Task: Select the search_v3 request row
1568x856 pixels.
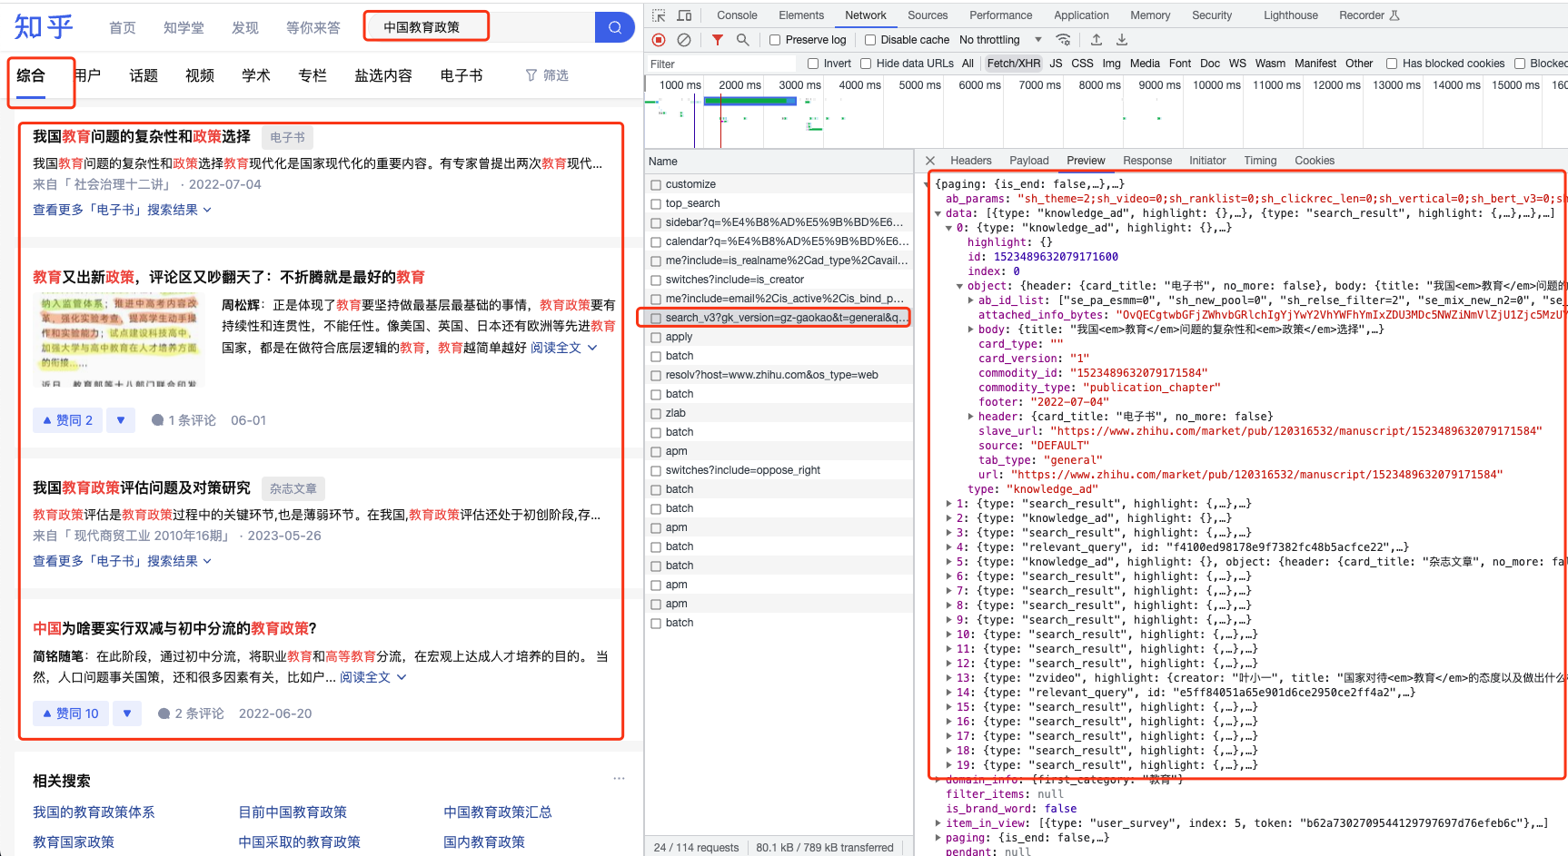Action: click(779, 318)
